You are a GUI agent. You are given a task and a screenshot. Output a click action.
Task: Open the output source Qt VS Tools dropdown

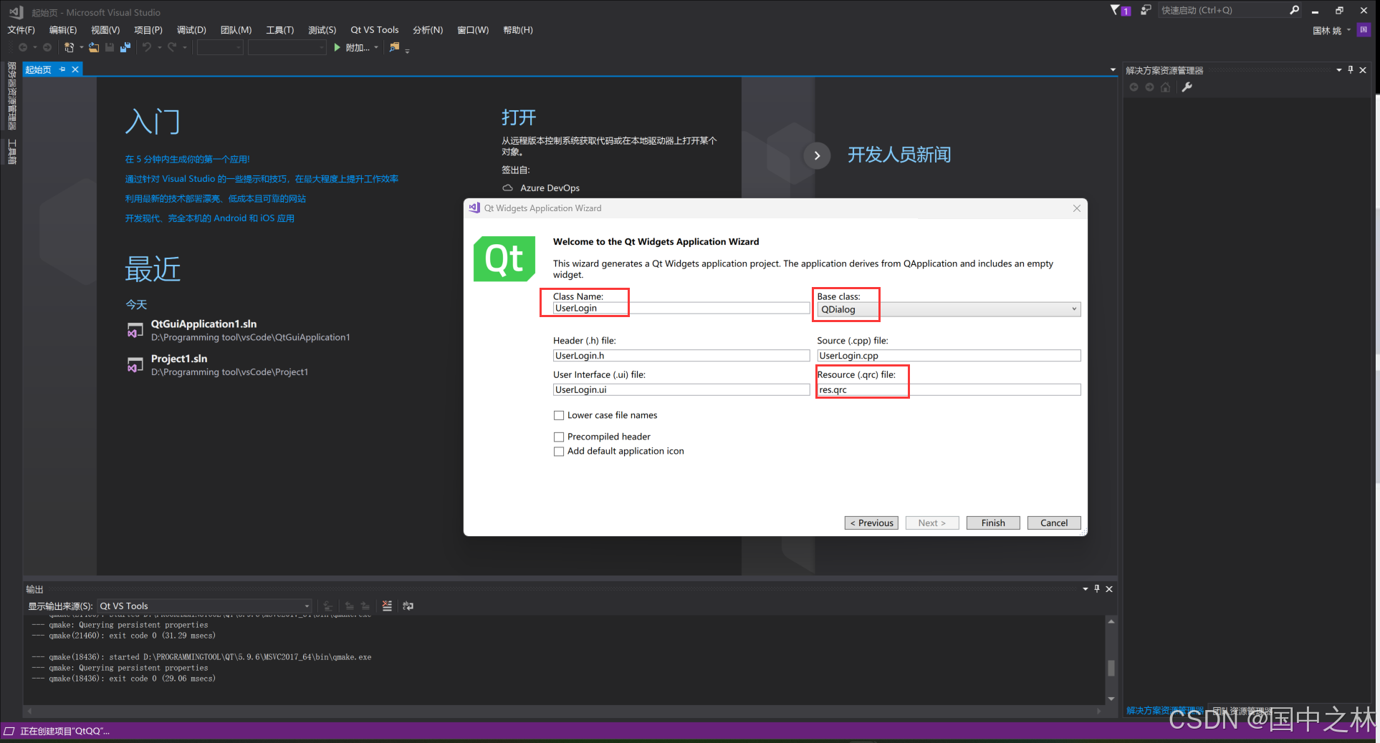click(x=204, y=606)
